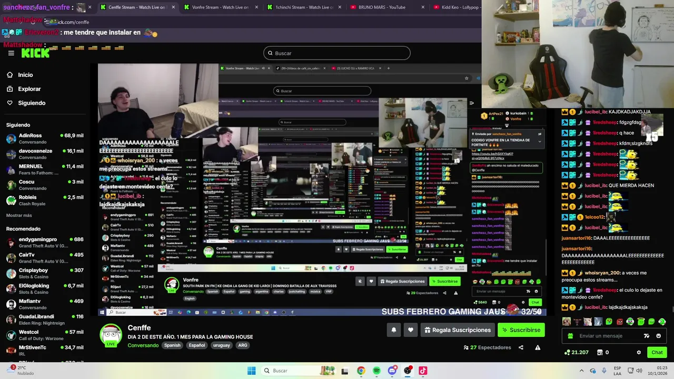Open MERNUEL channel in sidebar

(x=45, y=169)
